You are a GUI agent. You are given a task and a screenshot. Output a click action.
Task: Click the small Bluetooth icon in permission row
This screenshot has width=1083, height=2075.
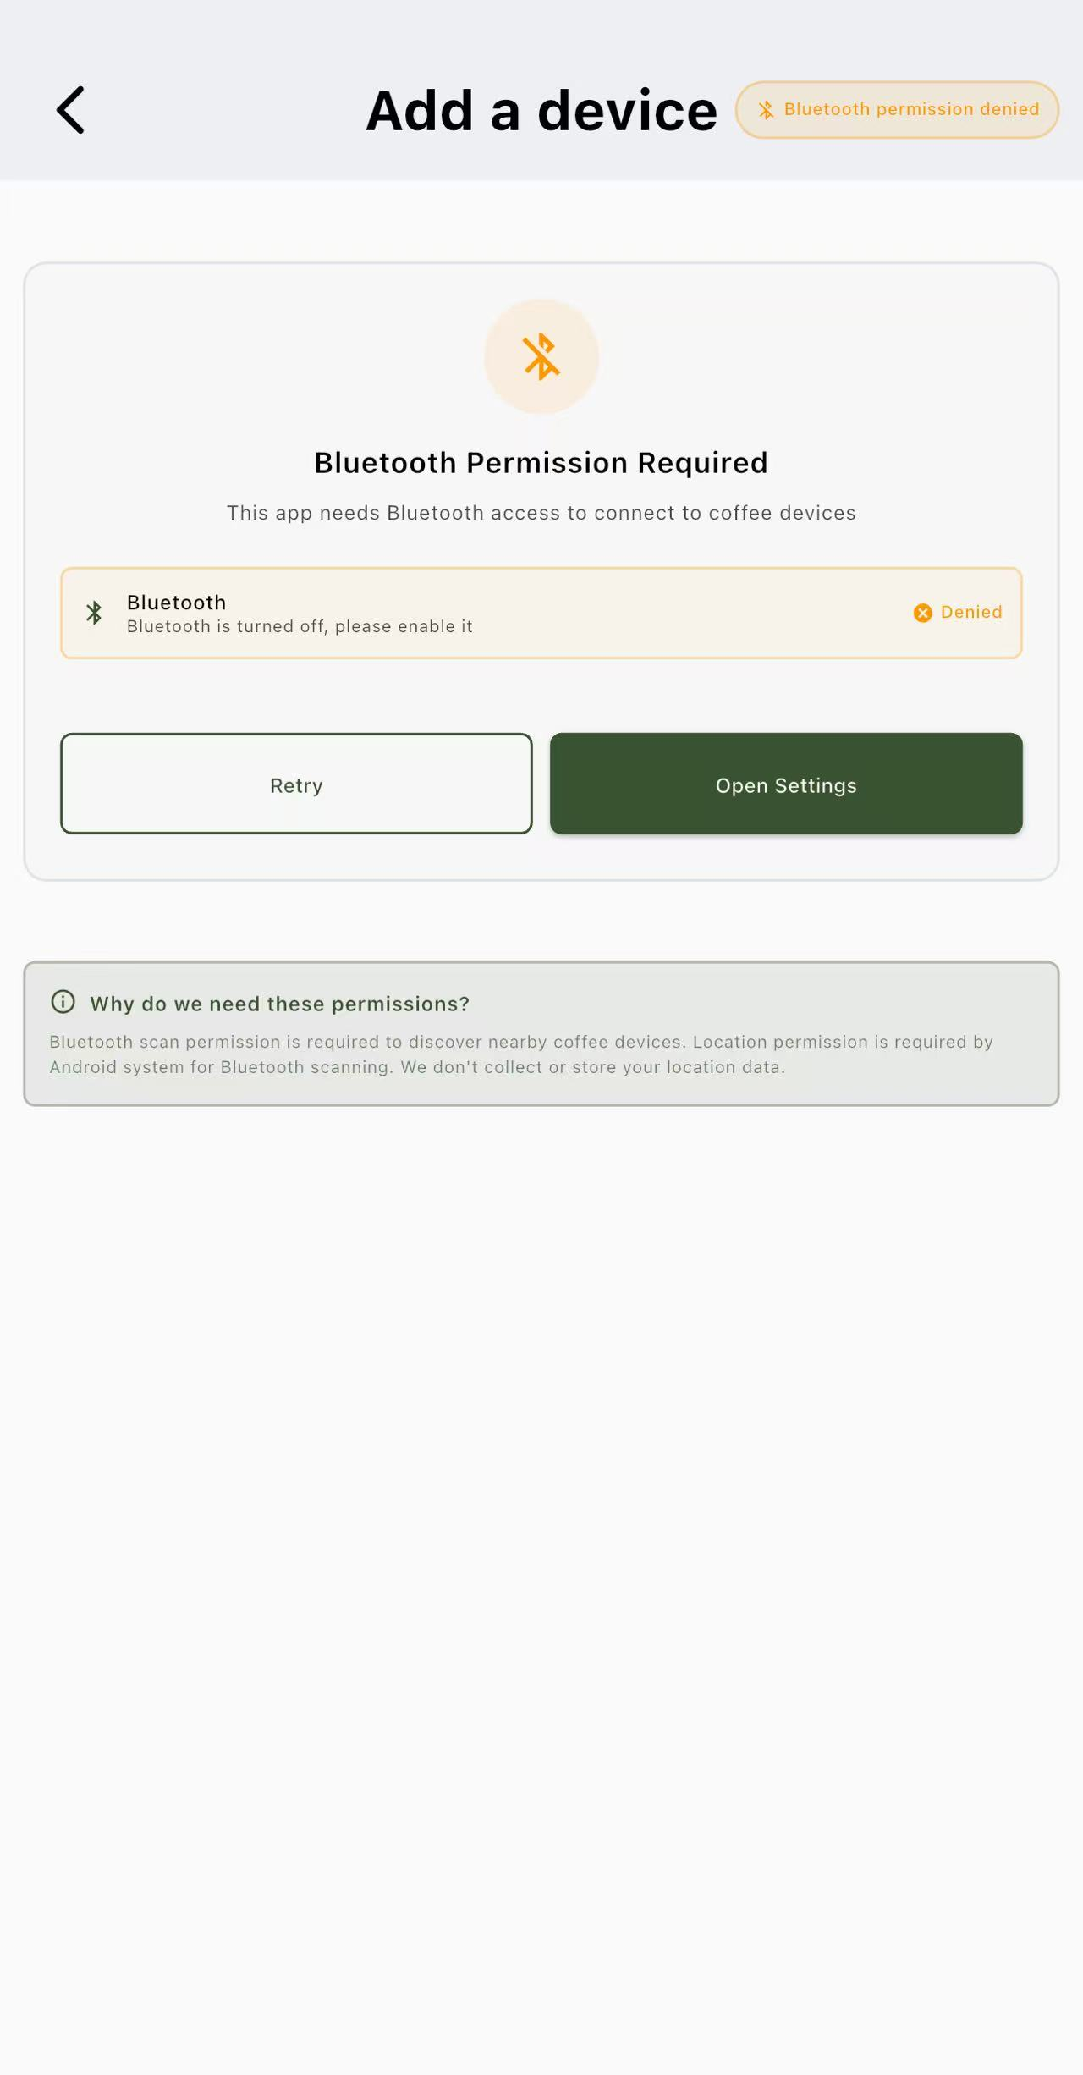coord(94,613)
